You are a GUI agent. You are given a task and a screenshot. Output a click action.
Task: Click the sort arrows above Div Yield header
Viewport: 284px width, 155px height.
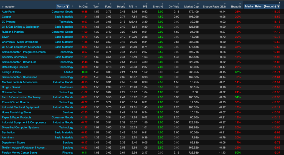pyautogui.click(x=178, y=4)
